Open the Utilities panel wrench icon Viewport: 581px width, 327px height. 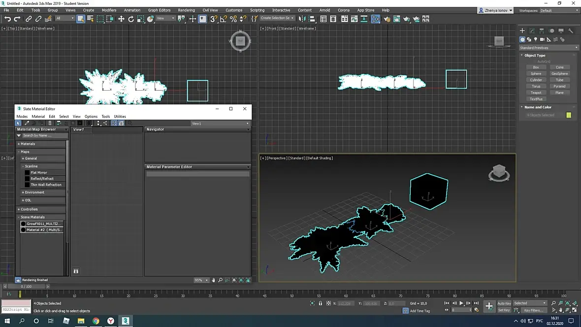coord(571,31)
